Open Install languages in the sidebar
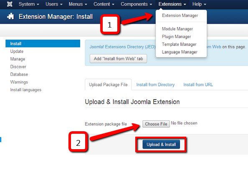 [26, 90]
